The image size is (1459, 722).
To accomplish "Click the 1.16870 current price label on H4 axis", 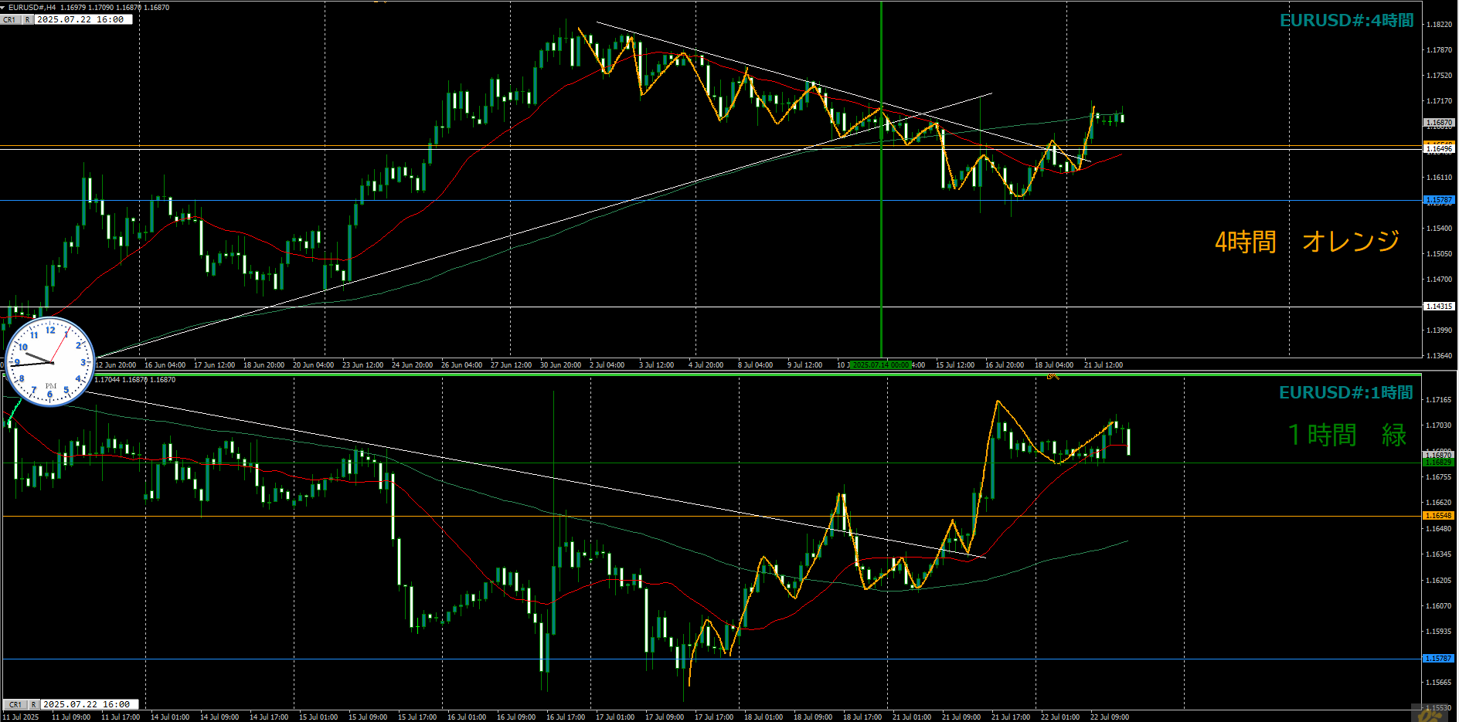I will (1439, 122).
